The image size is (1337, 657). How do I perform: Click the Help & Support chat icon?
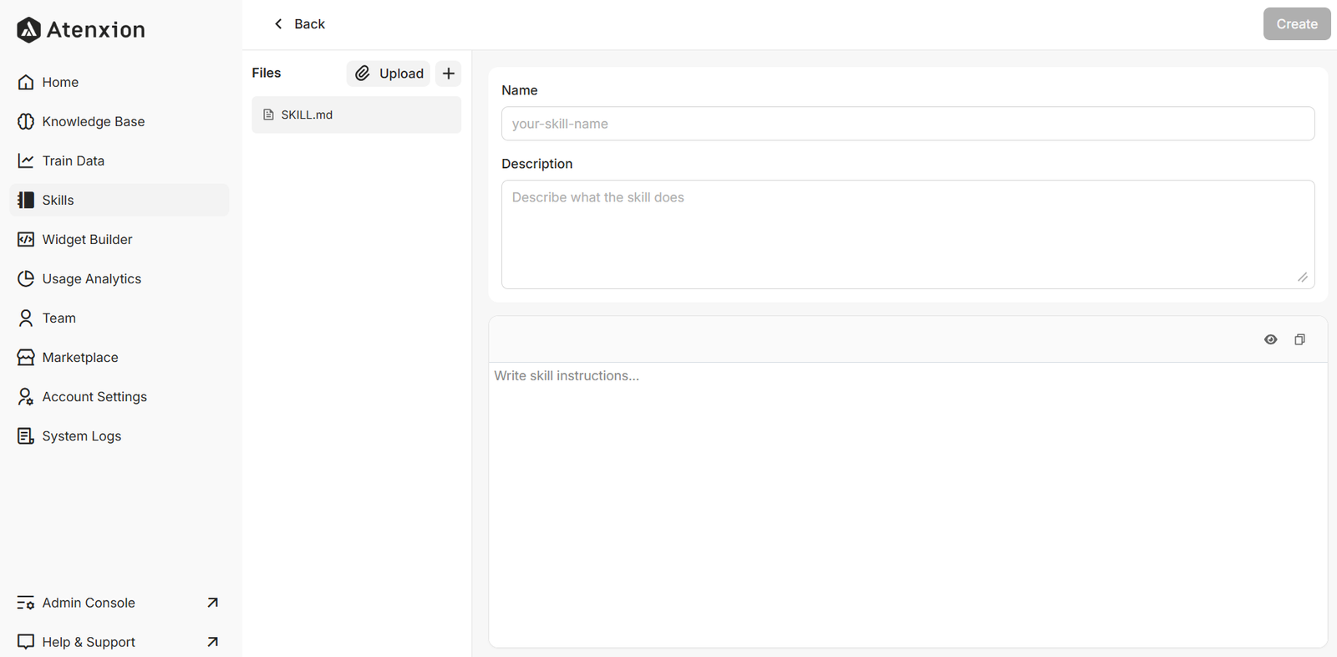pos(26,642)
